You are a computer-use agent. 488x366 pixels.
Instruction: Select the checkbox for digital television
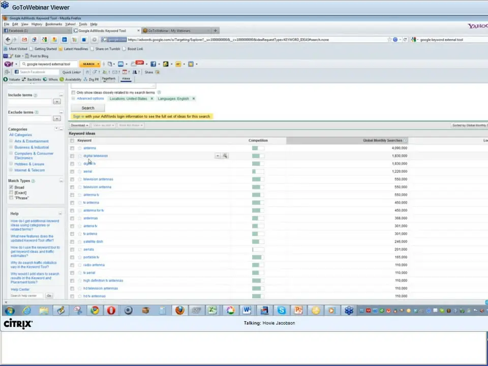pyautogui.click(x=72, y=156)
